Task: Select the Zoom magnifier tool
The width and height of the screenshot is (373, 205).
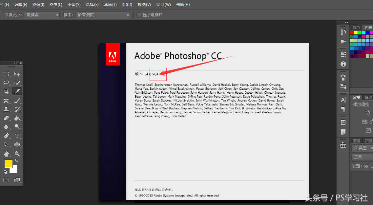Action: 17,154
